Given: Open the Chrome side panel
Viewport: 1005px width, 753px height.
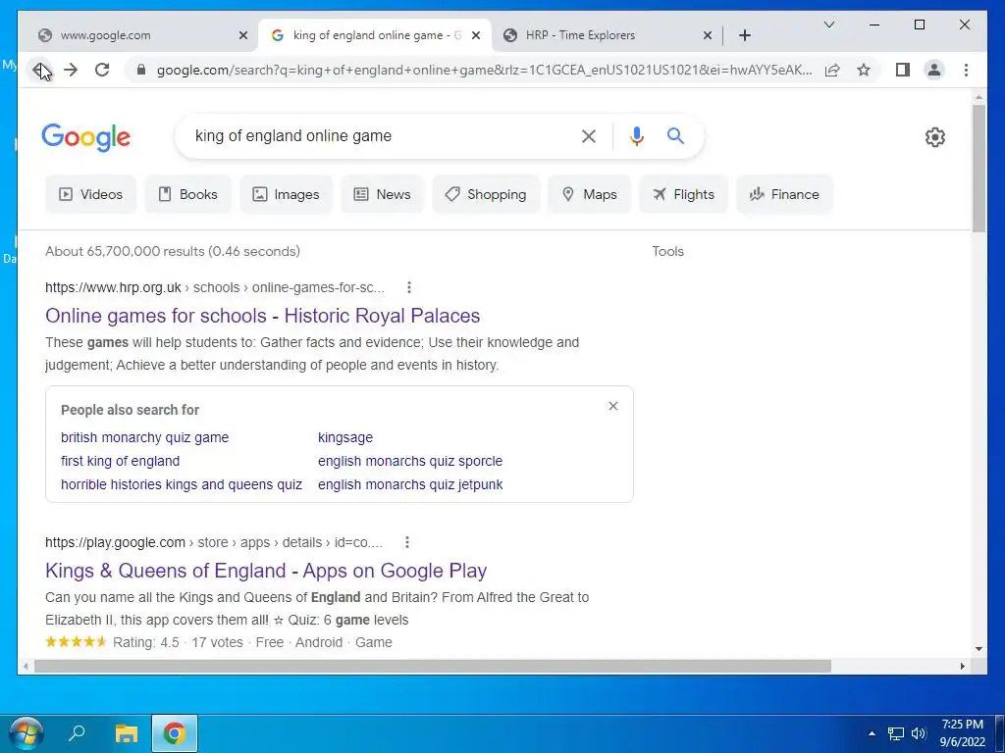Looking at the screenshot, I should (x=903, y=70).
